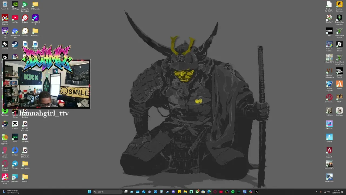Open Dragon Age Inquisition shortcut
The image size is (346, 195).
tap(339, 20)
